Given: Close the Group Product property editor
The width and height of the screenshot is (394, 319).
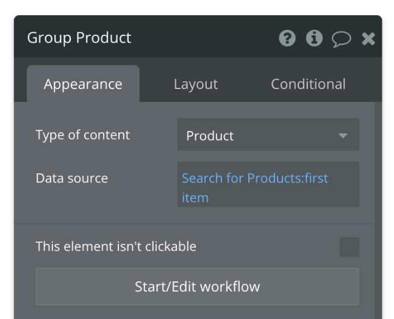Looking at the screenshot, I should [x=368, y=39].
